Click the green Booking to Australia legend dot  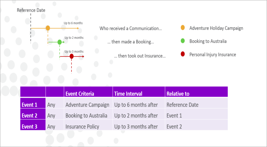[183, 41]
